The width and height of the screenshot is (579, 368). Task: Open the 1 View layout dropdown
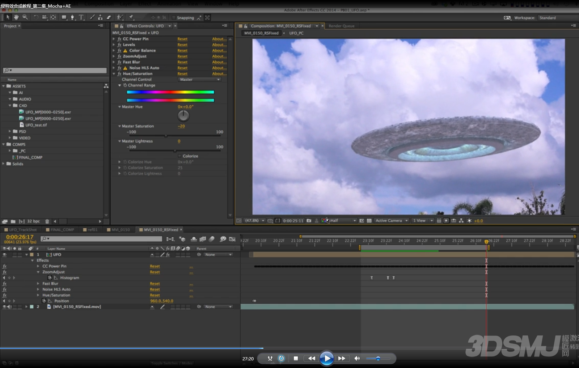coord(423,221)
